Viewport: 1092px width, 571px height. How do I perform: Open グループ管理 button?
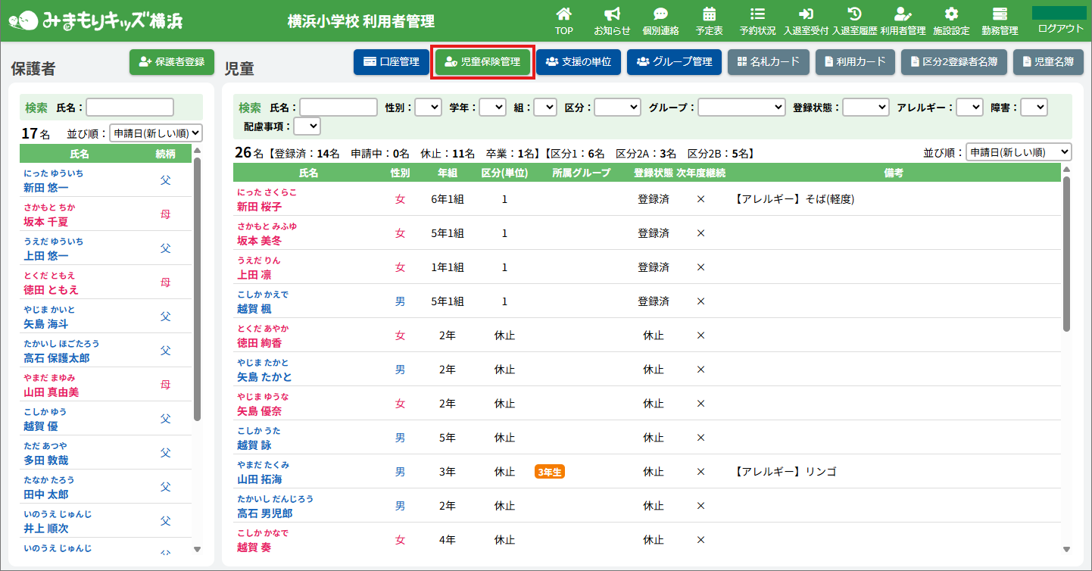coord(674,62)
